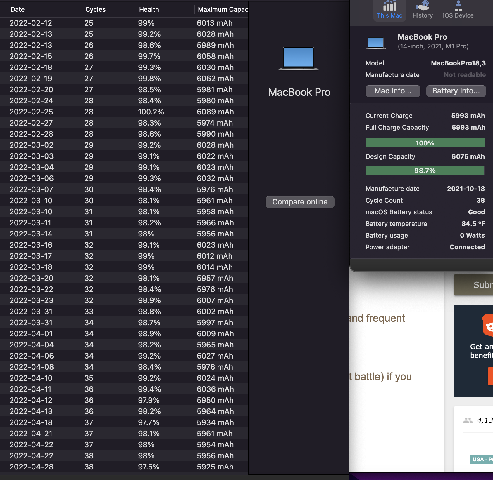Click the 5954 mAh capacity entry

tap(215, 445)
